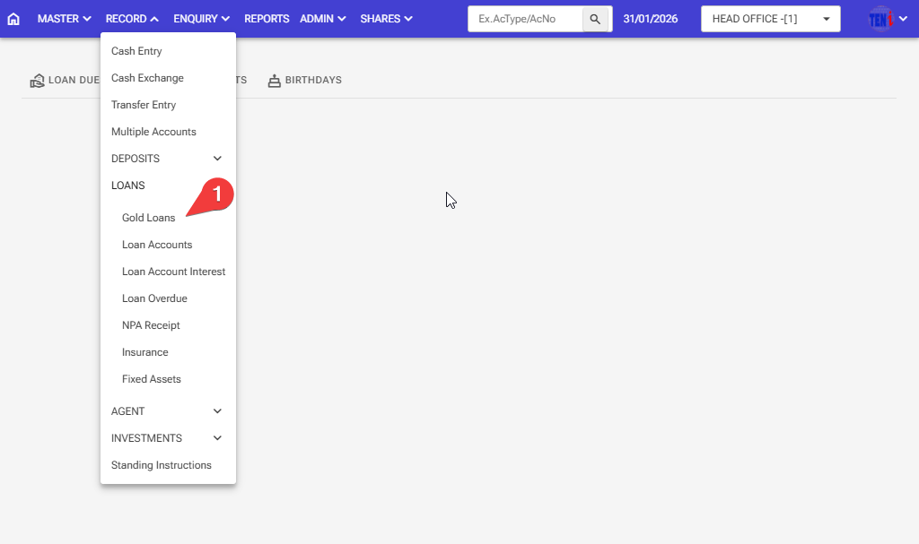Switch to the Birthdays tab

pos(312,81)
